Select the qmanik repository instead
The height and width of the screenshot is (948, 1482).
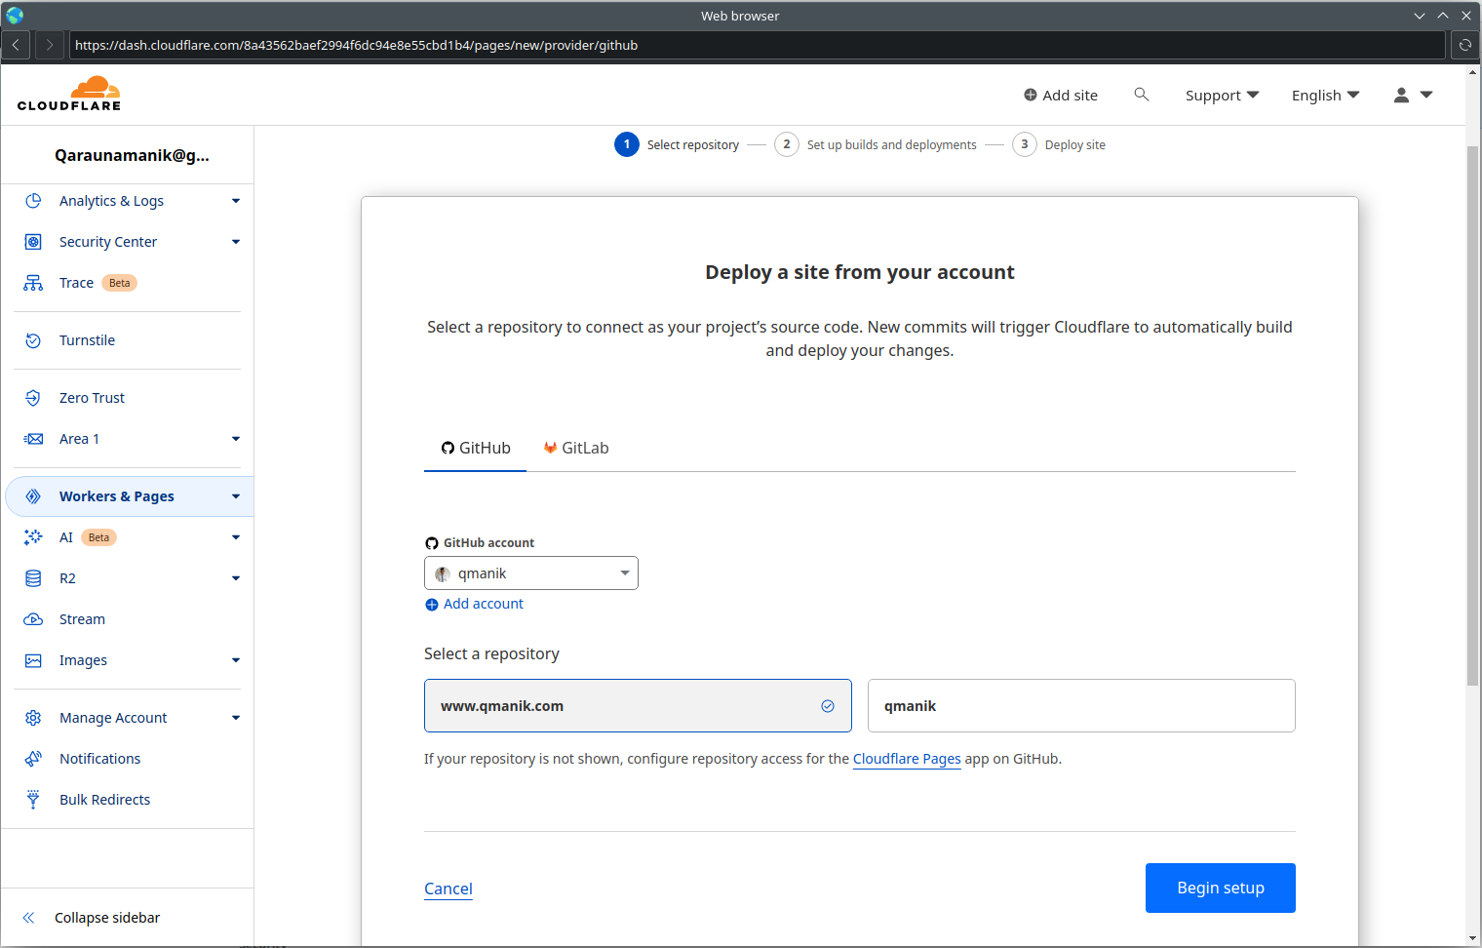pyautogui.click(x=1080, y=705)
